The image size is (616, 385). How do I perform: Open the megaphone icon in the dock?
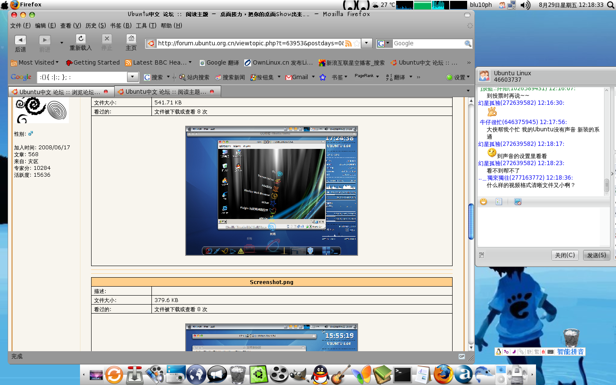tap(217, 375)
